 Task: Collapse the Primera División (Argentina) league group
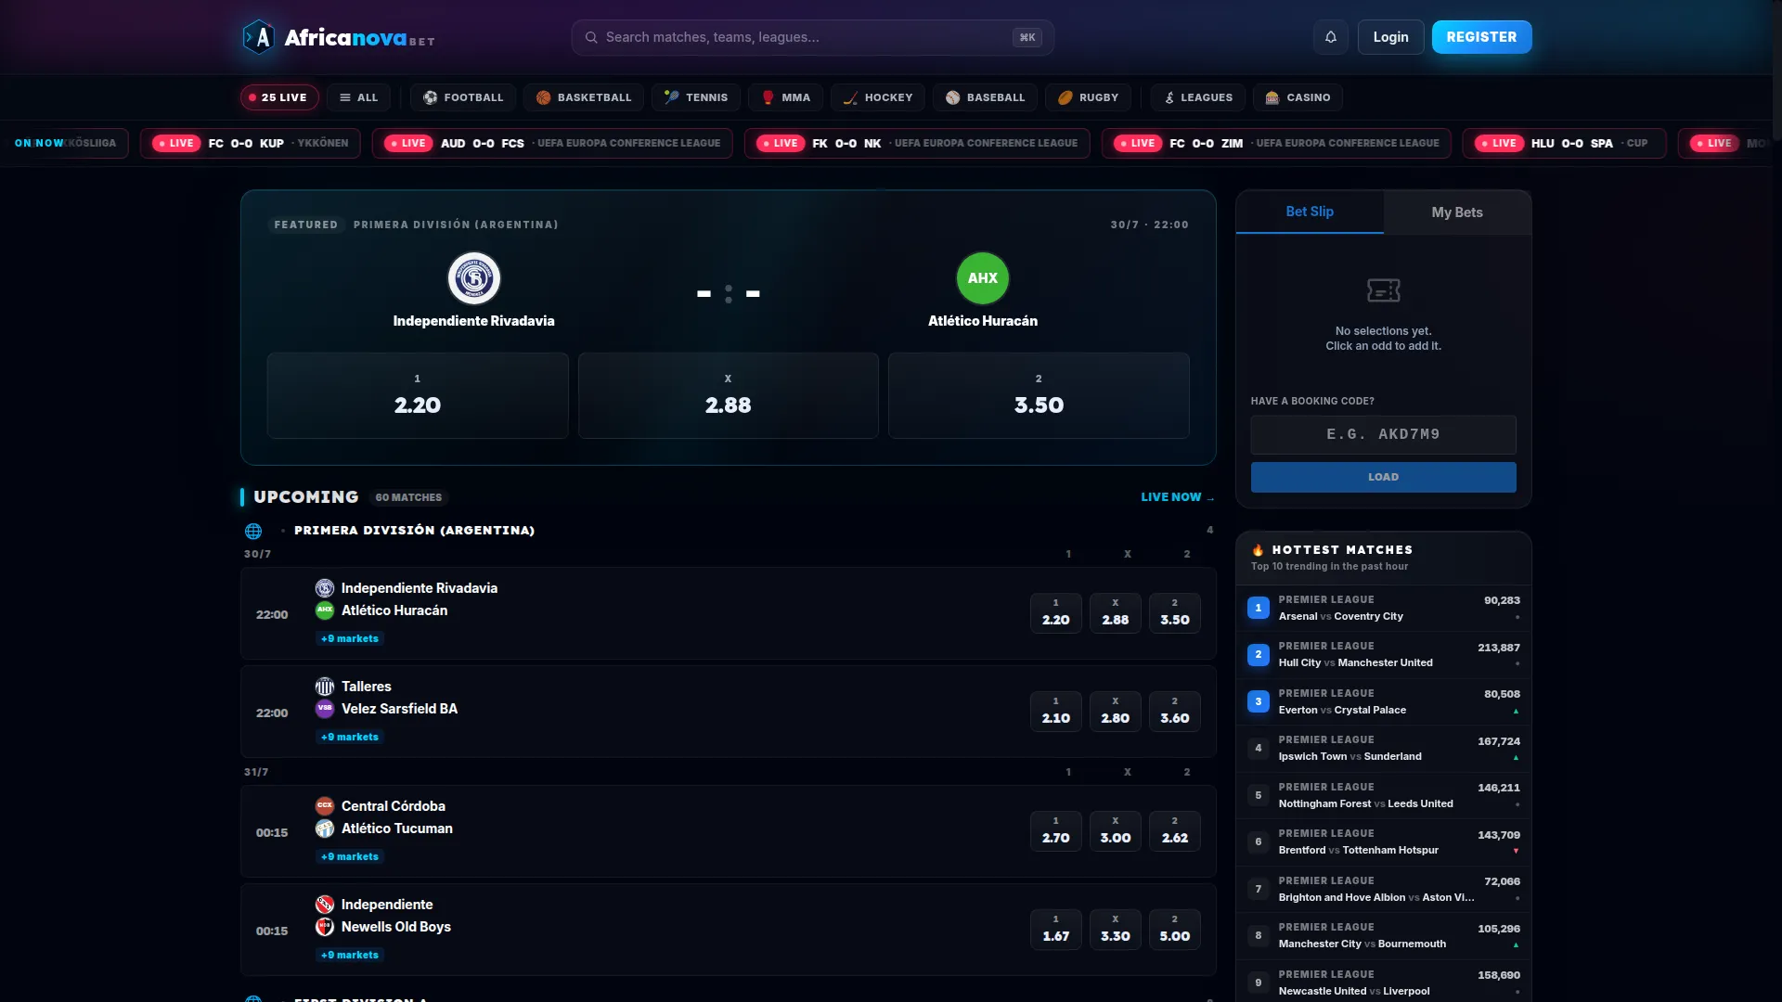[x=729, y=531]
